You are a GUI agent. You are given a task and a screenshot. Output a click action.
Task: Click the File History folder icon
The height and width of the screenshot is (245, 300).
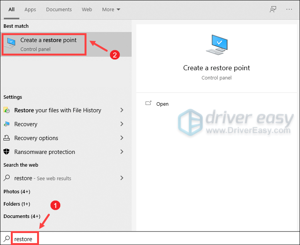click(7, 110)
